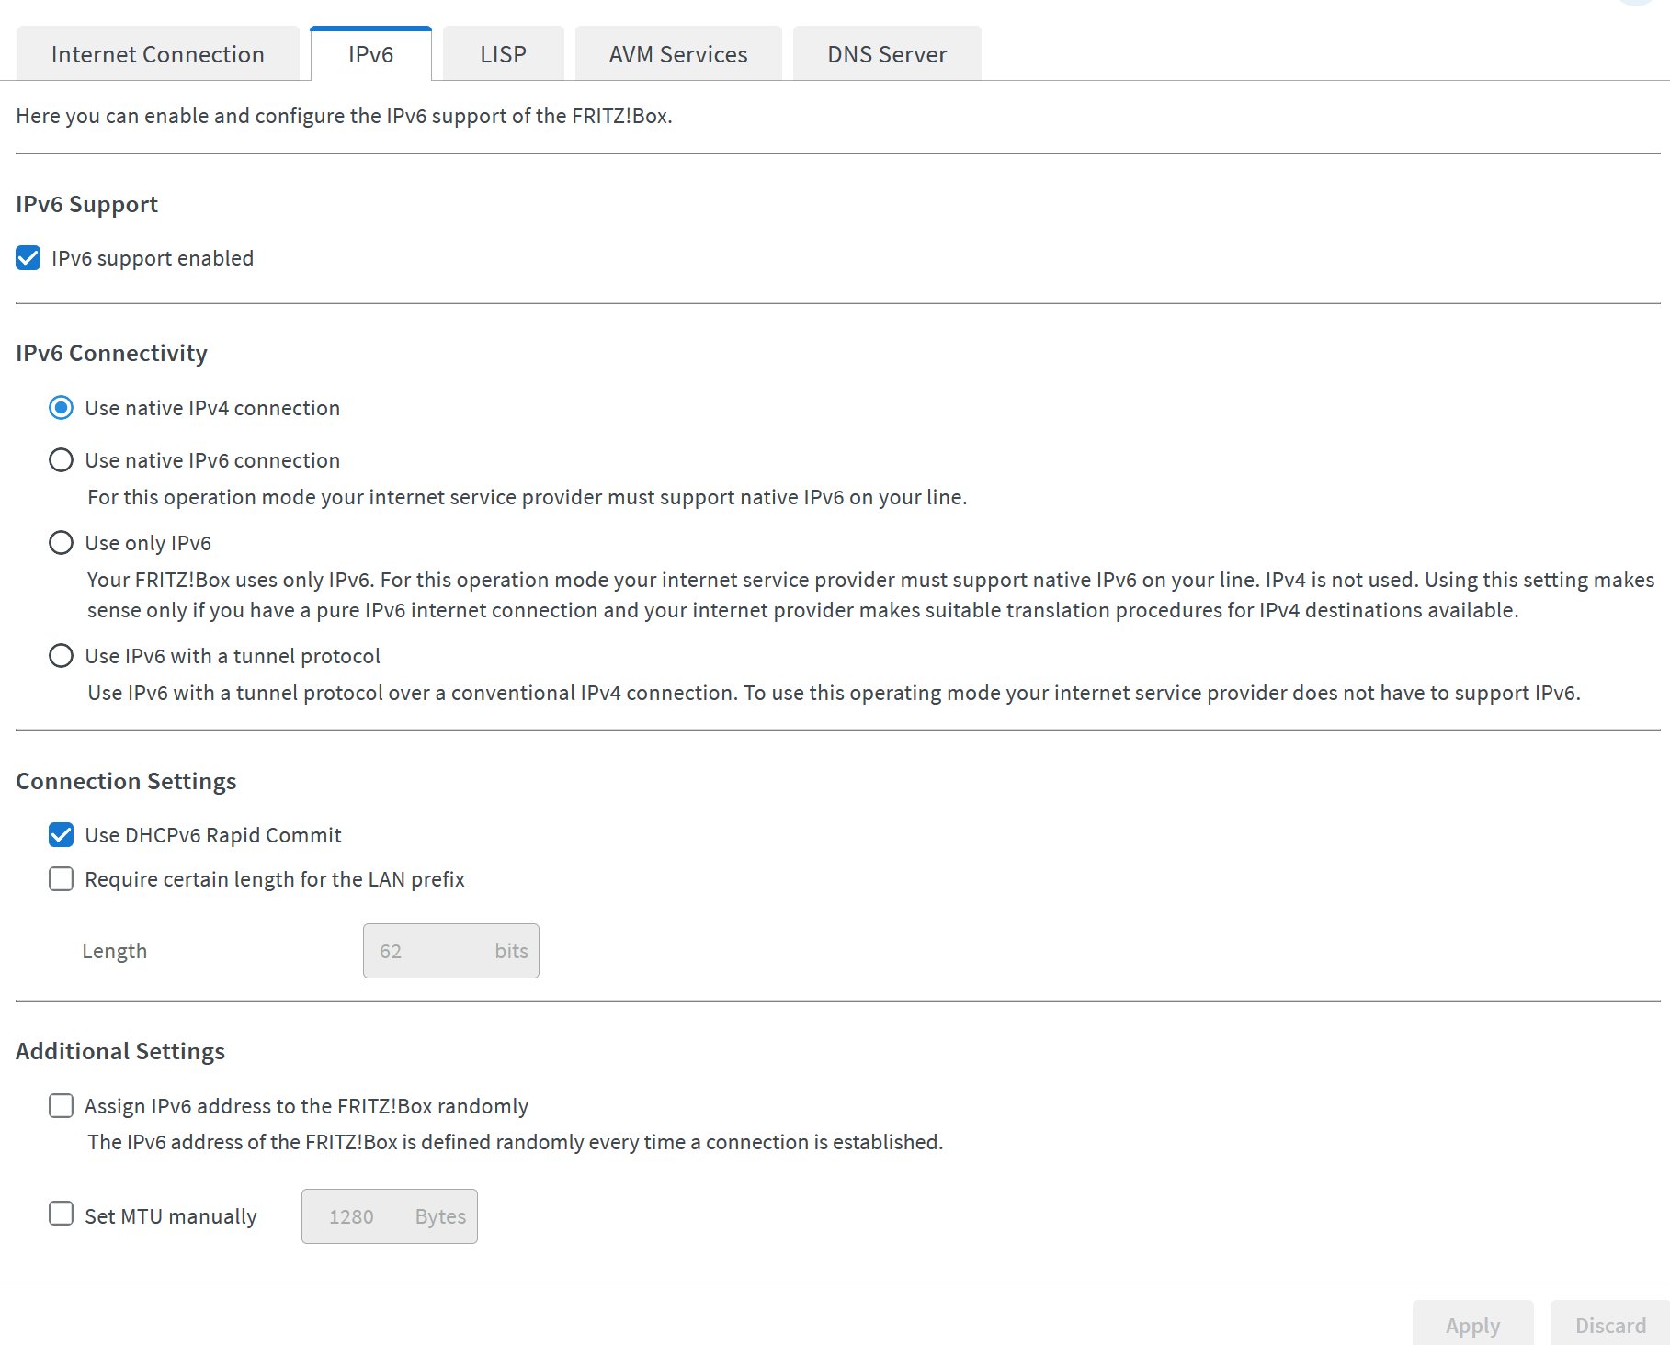Click the Connection Settings heading
The image size is (1670, 1345).
(x=127, y=781)
